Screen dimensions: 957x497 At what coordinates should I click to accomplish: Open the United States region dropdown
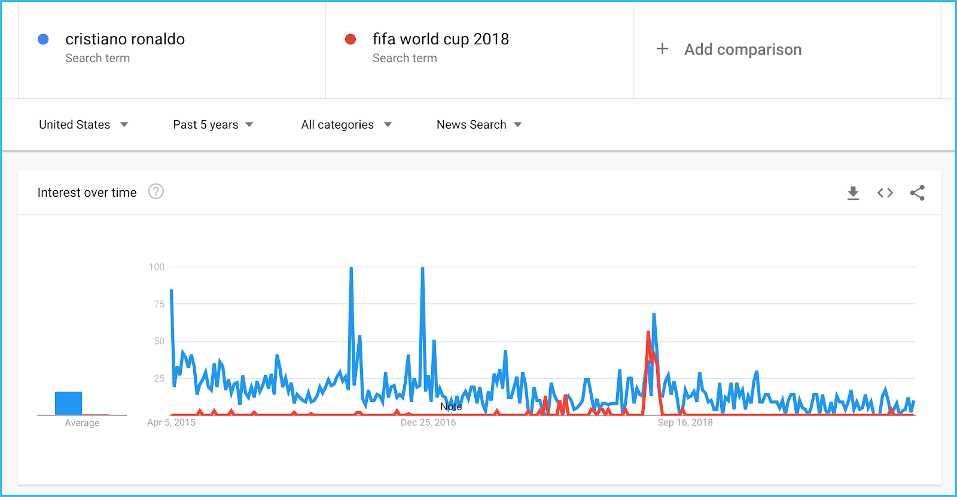[83, 124]
